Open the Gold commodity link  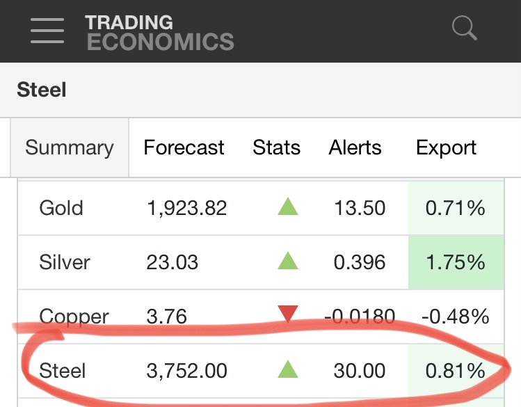tap(61, 207)
